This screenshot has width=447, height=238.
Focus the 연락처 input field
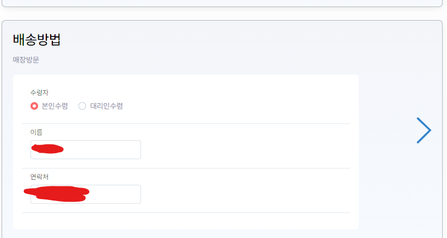(x=85, y=194)
